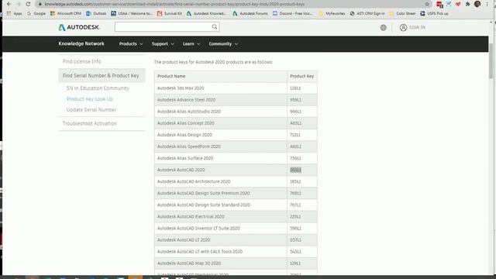Open the Chrome three-dot menu
Viewport: 496px width, 279px height.
487,4
